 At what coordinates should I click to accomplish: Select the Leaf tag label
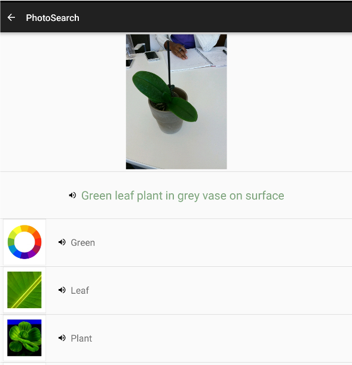coord(79,290)
